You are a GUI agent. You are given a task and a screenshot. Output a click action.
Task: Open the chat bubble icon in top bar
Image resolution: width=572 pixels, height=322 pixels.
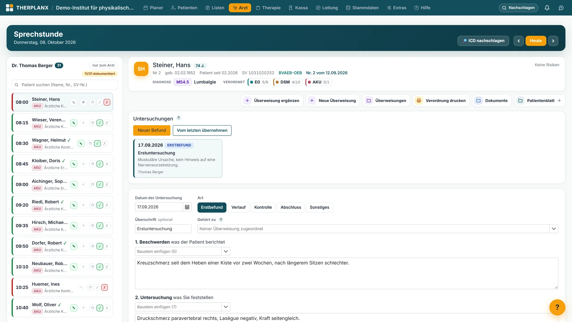pyautogui.click(x=561, y=8)
